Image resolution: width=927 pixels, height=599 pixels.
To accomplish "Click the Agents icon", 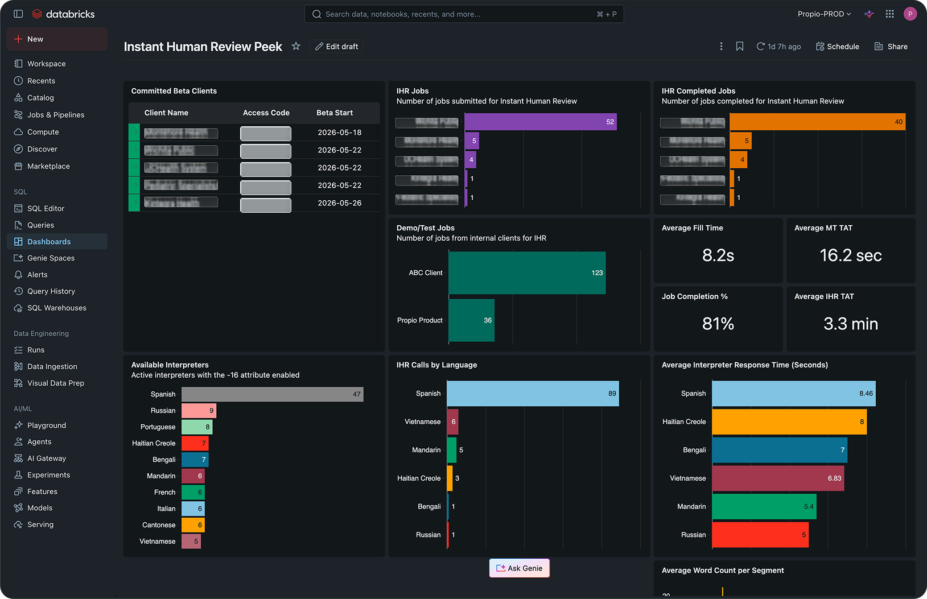I will [x=18, y=441].
